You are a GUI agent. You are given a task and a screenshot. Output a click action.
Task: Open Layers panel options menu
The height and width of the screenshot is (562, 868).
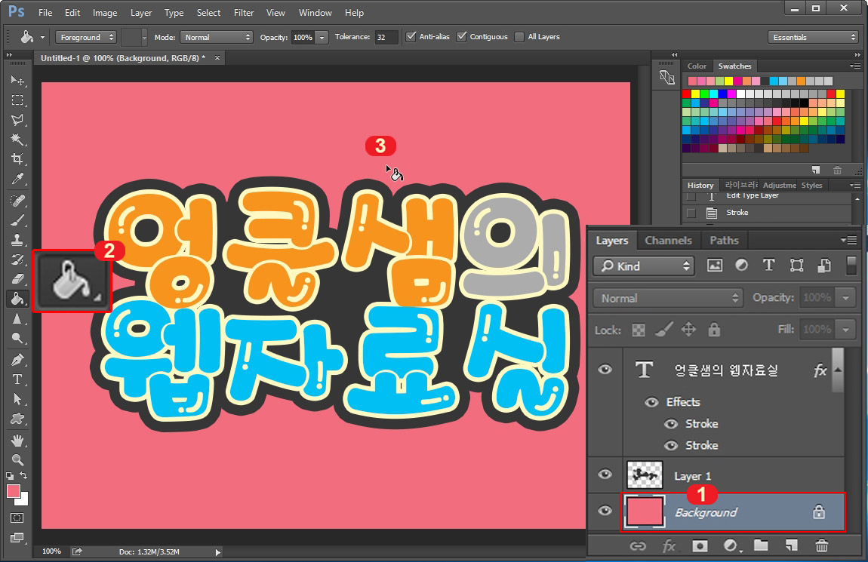click(848, 240)
